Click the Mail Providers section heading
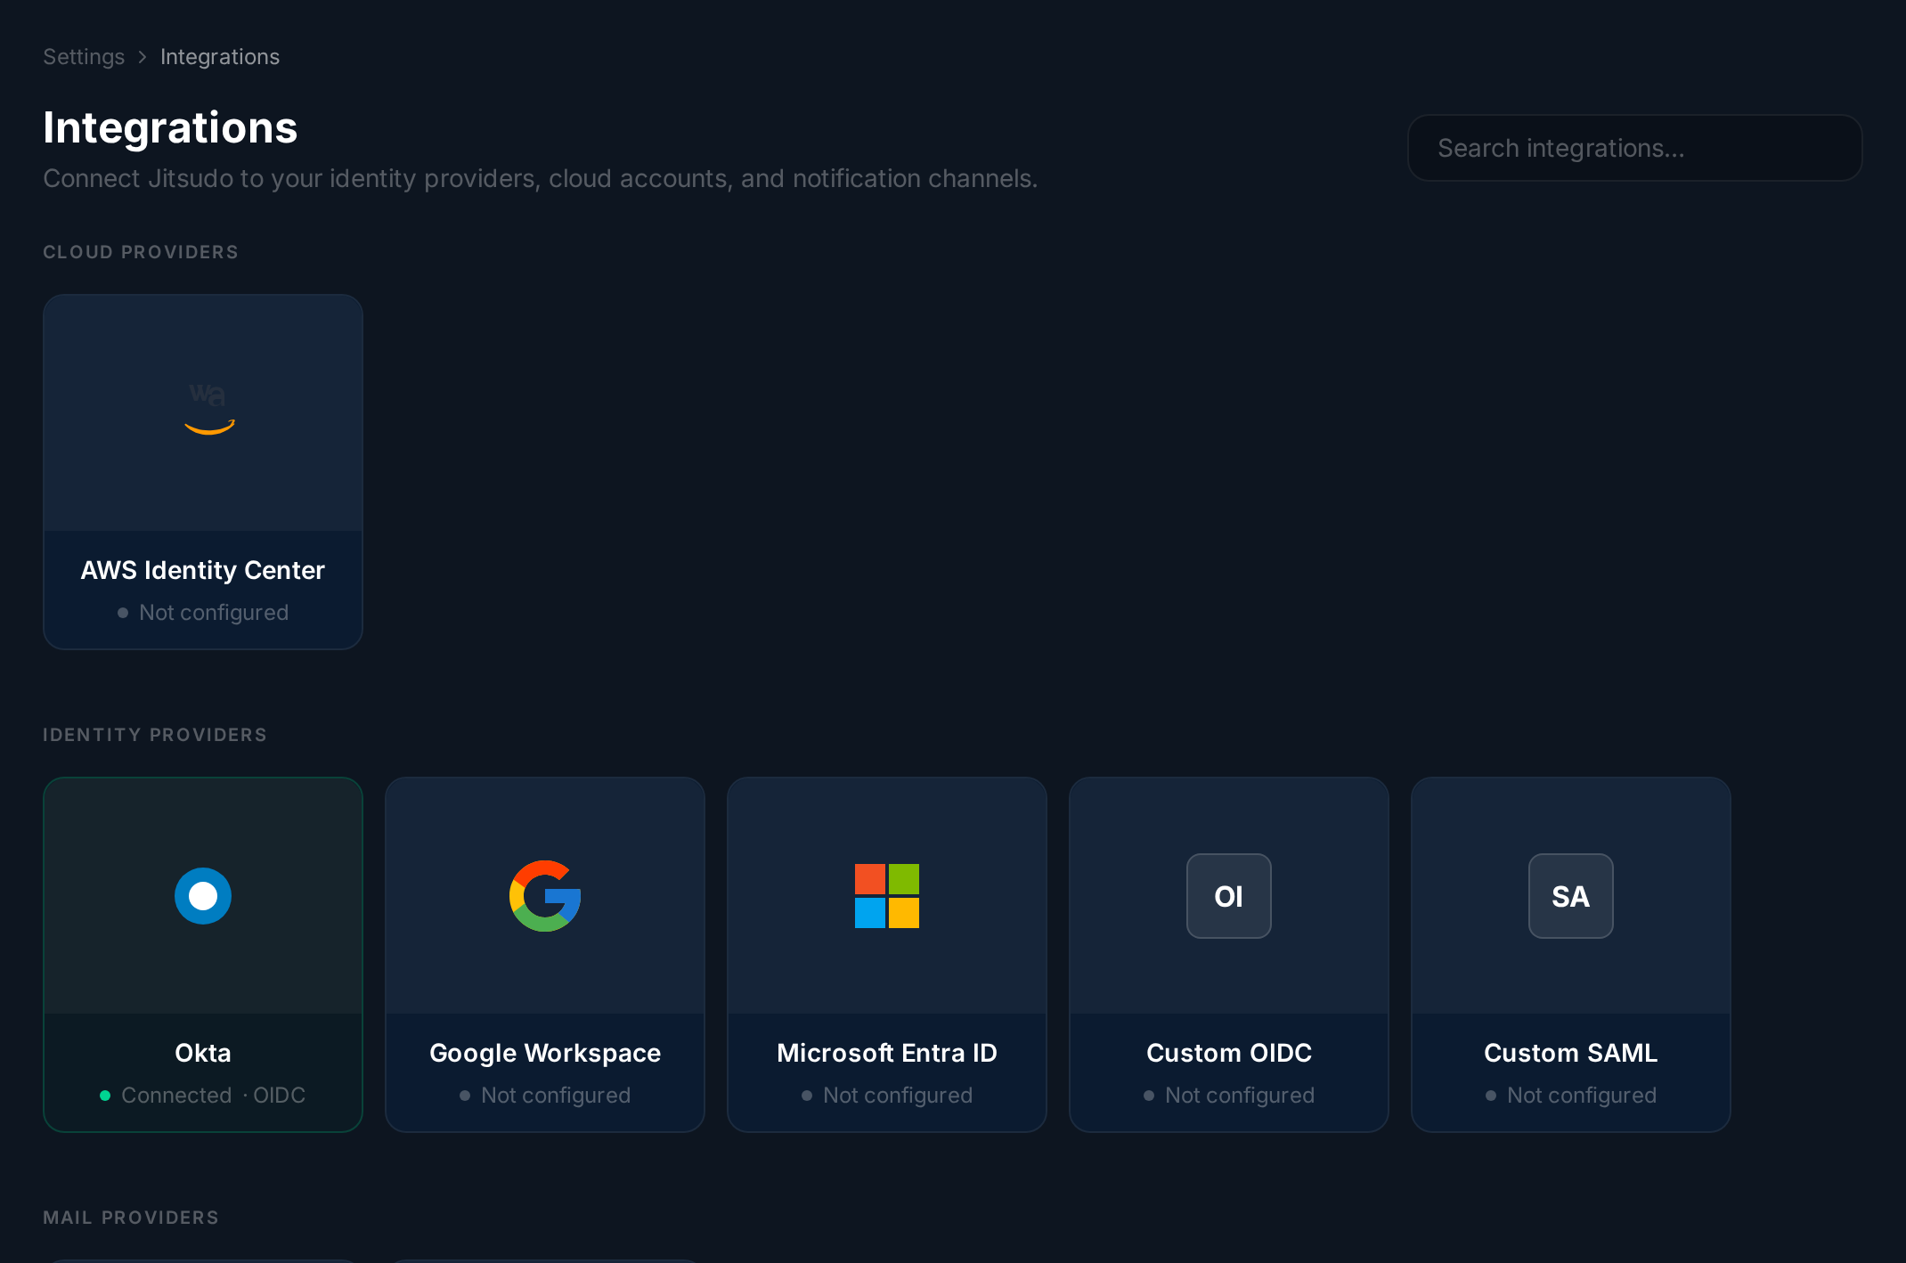 (131, 1218)
